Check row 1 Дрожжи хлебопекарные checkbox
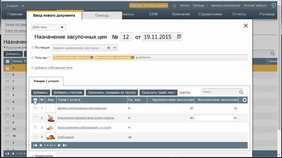 point(35,108)
